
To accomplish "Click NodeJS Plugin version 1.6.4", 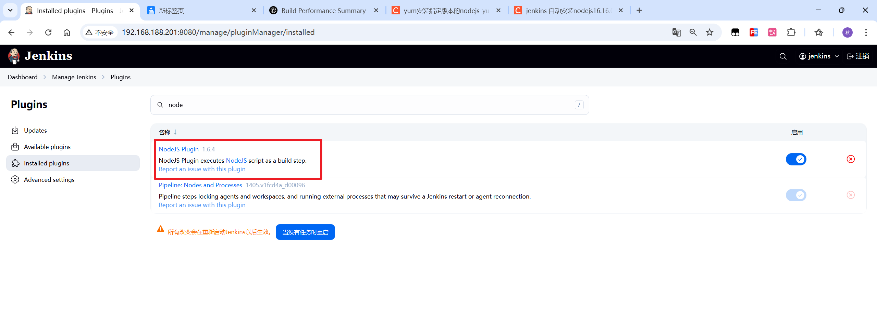I will tap(208, 149).
